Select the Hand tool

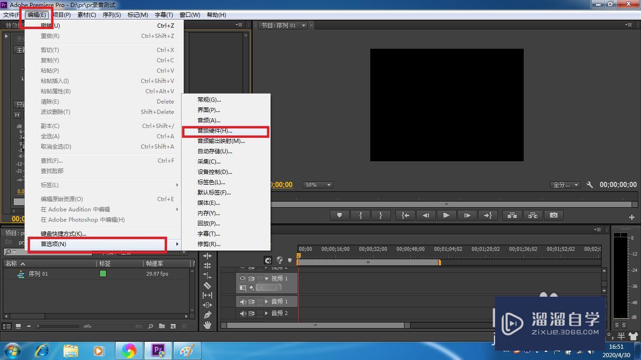click(207, 324)
